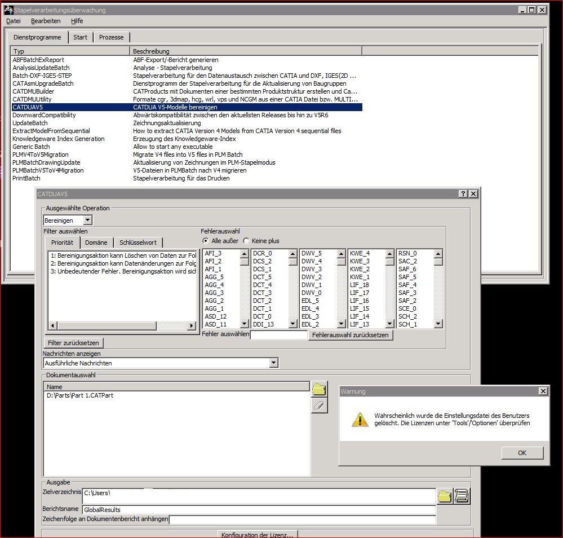
Task: Click right arrow of priority list scrollbar
Action: 192,325
